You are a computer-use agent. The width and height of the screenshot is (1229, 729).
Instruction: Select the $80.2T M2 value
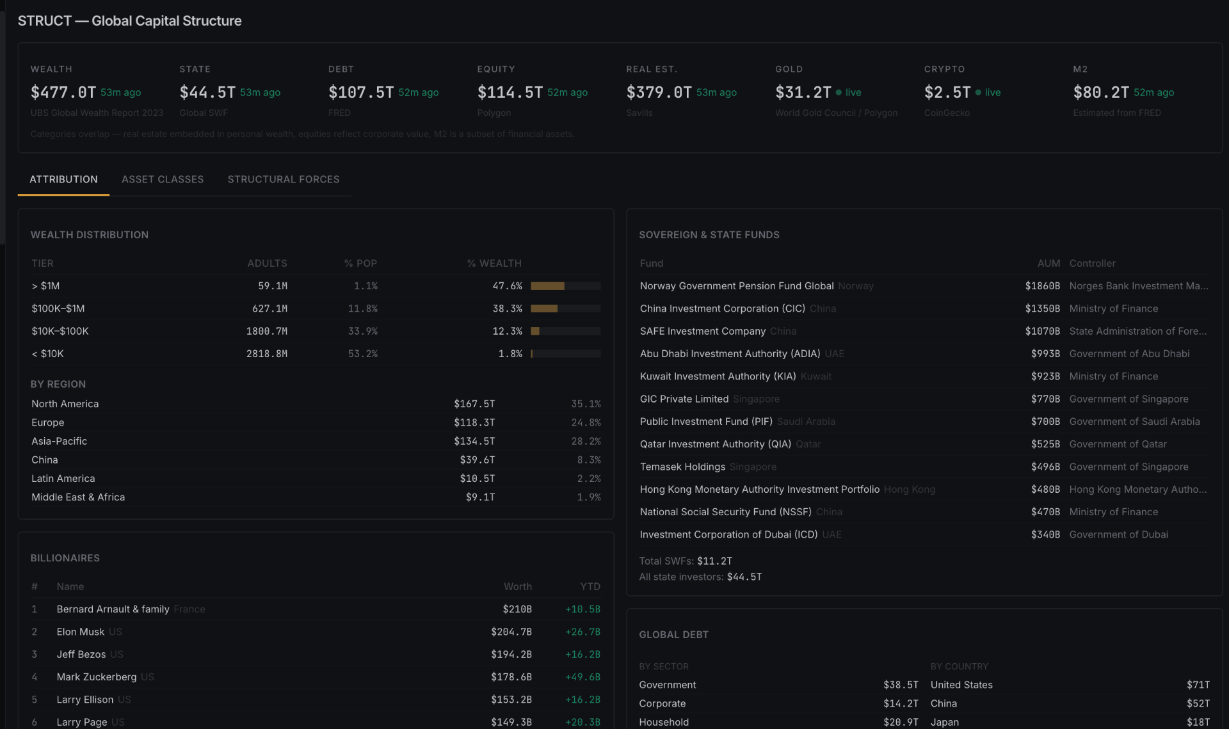pyautogui.click(x=1101, y=92)
